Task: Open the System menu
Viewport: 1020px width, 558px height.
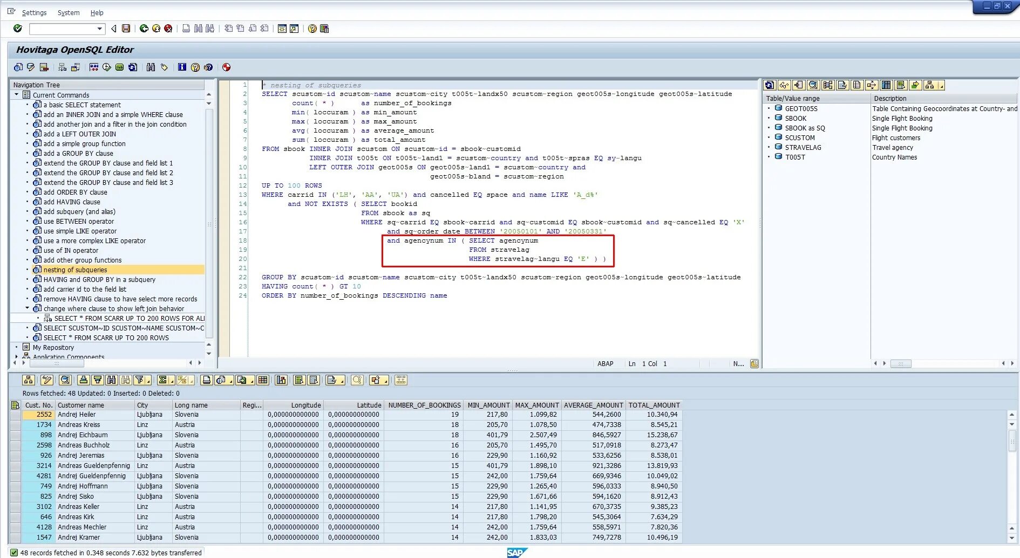Action: 69,12
